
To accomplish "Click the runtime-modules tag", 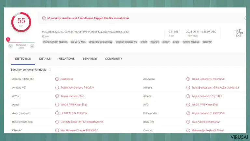I will 191,42.
